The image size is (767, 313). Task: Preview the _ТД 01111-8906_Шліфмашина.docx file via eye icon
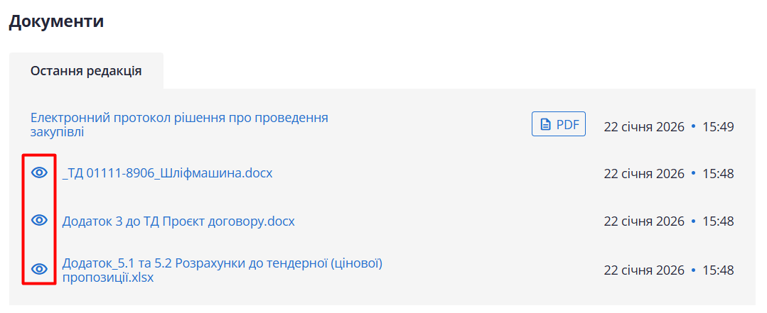pos(40,172)
